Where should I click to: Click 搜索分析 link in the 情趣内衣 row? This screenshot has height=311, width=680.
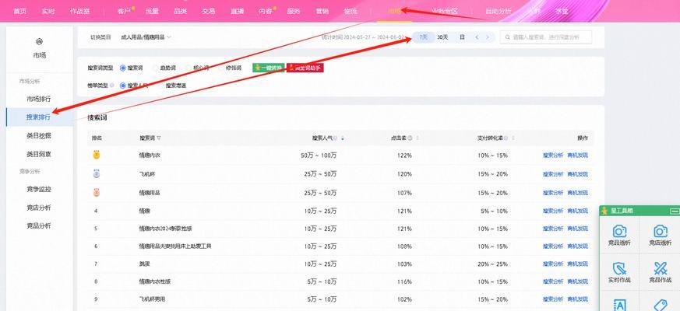point(553,155)
